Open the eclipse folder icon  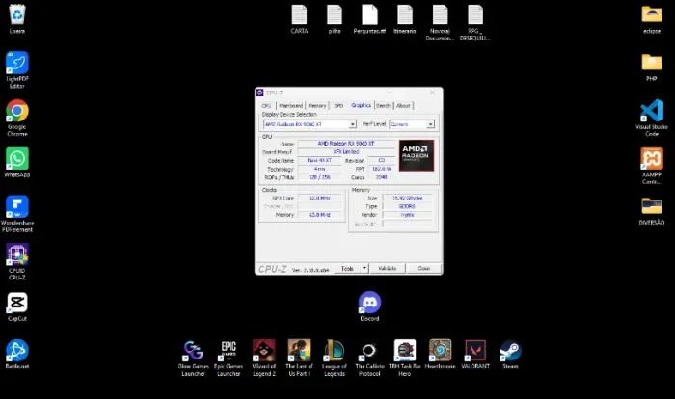pyautogui.click(x=652, y=19)
